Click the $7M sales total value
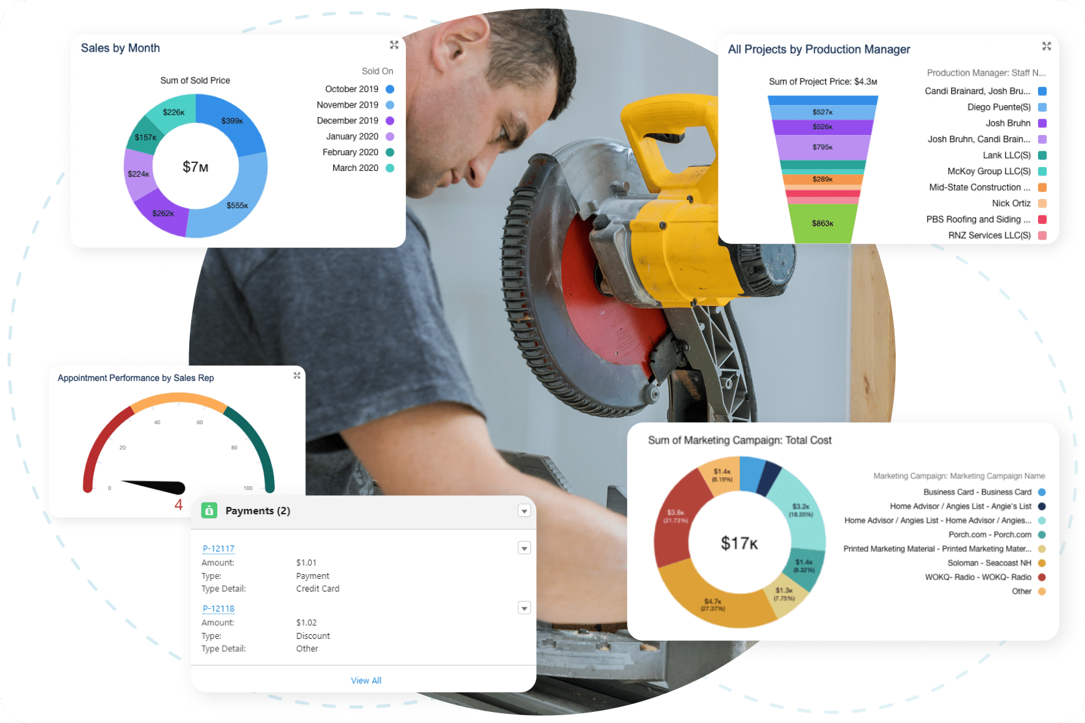1085x723 pixels. pyautogui.click(x=196, y=167)
